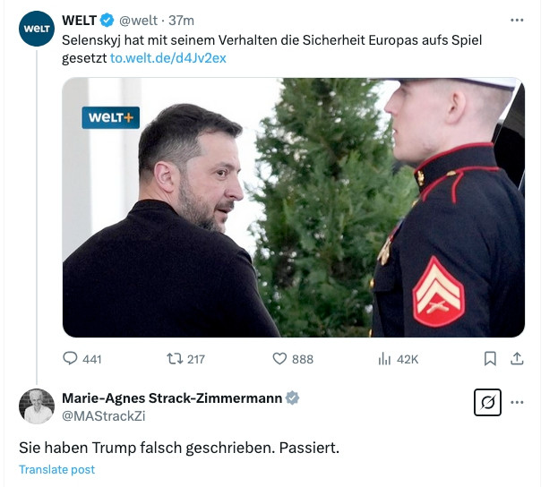Open WELT profile avatar

click(x=37, y=29)
